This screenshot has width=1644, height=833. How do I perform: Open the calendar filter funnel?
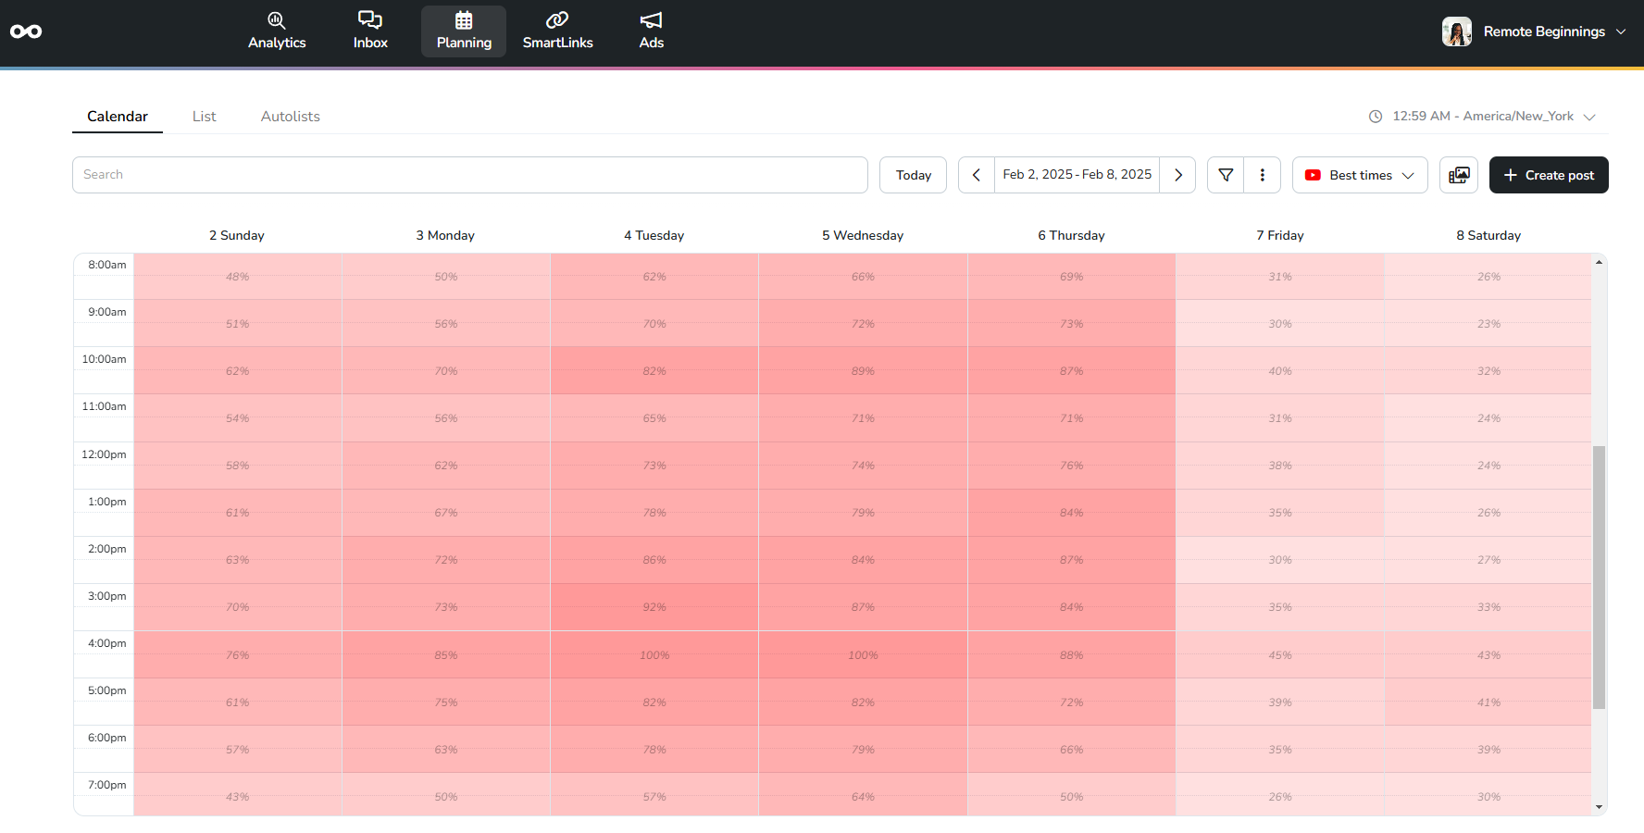tap(1225, 175)
